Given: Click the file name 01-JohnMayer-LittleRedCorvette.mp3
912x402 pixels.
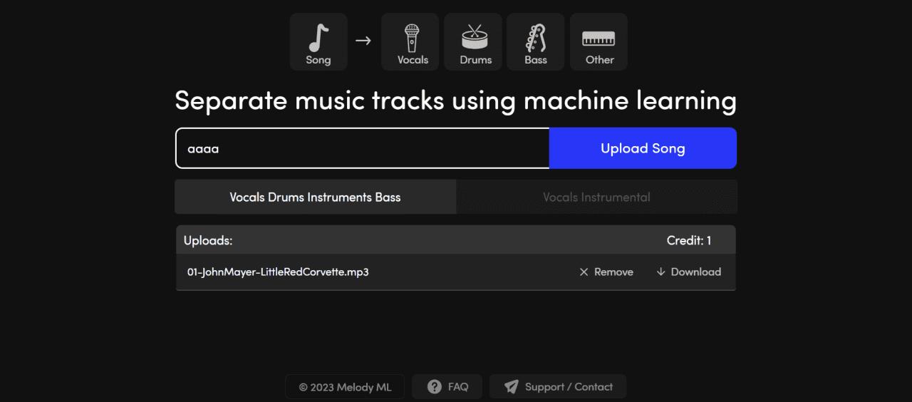Looking at the screenshot, I should 278,272.
